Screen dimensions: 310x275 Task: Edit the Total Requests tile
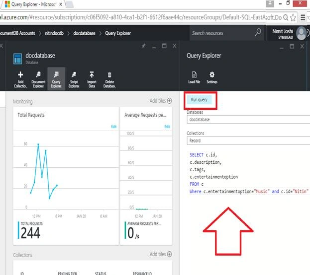point(113,127)
